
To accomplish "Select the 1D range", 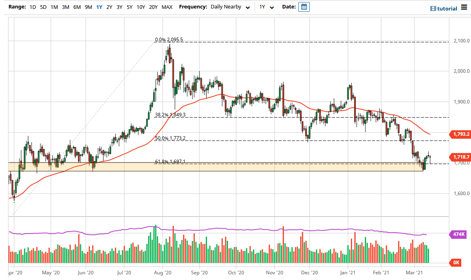I will [33, 7].
